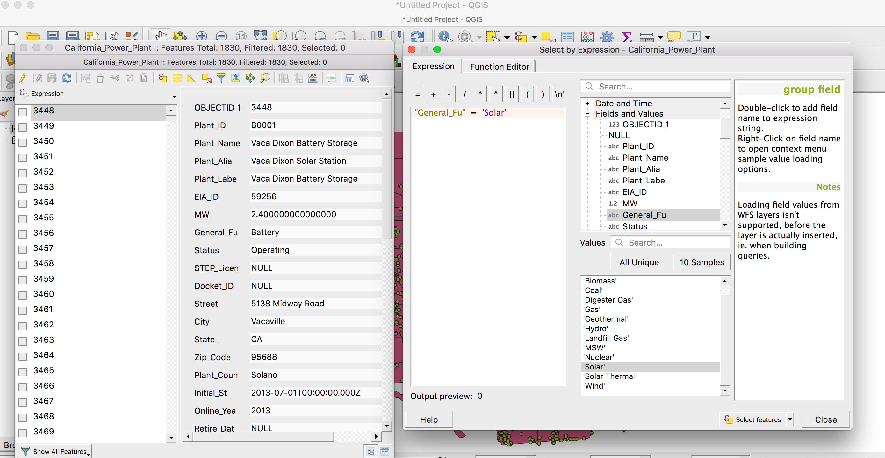Image resolution: width=885 pixels, height=458 pixels.
Task: Open field calculator abacus icon
Action: click(x=313, y=78)
